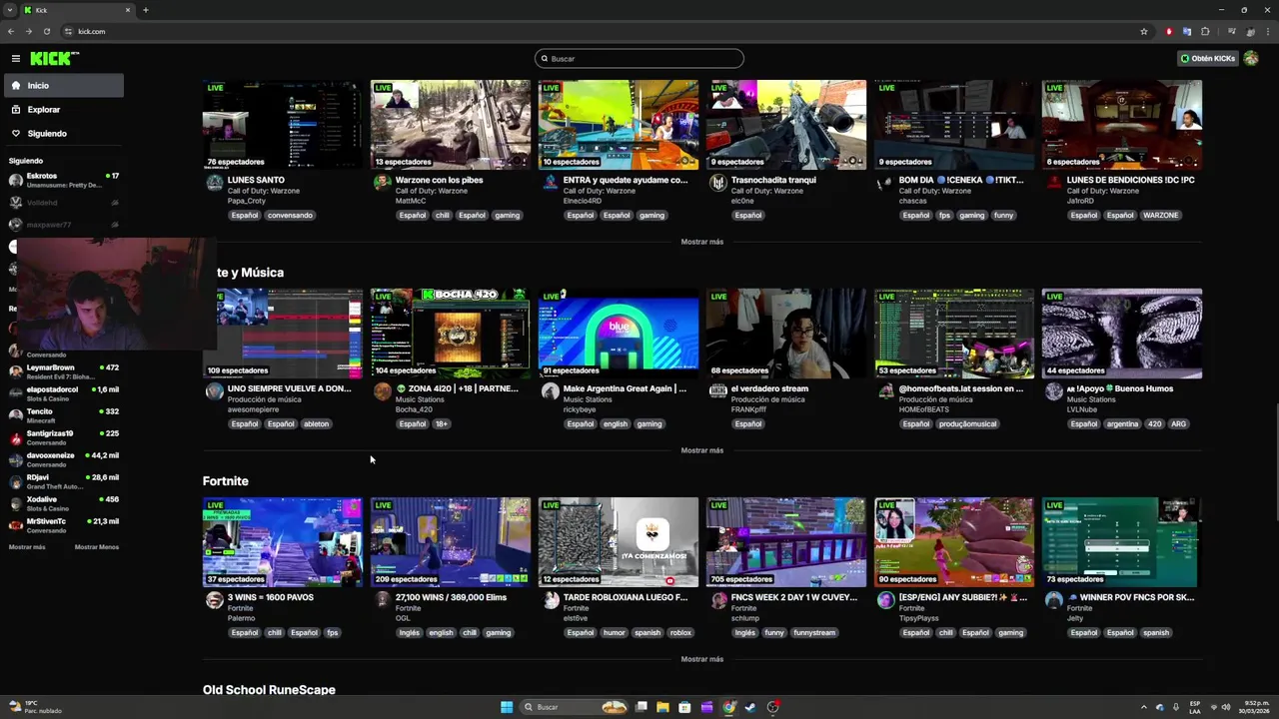The image size is (1279, 719).
Task: Select the convensando tag under LUNES SANTO
Action: point(290,216)
